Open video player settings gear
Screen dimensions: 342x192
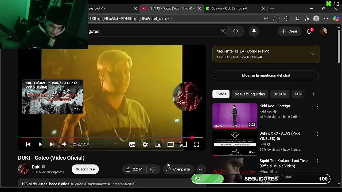[x=145, y=144]
